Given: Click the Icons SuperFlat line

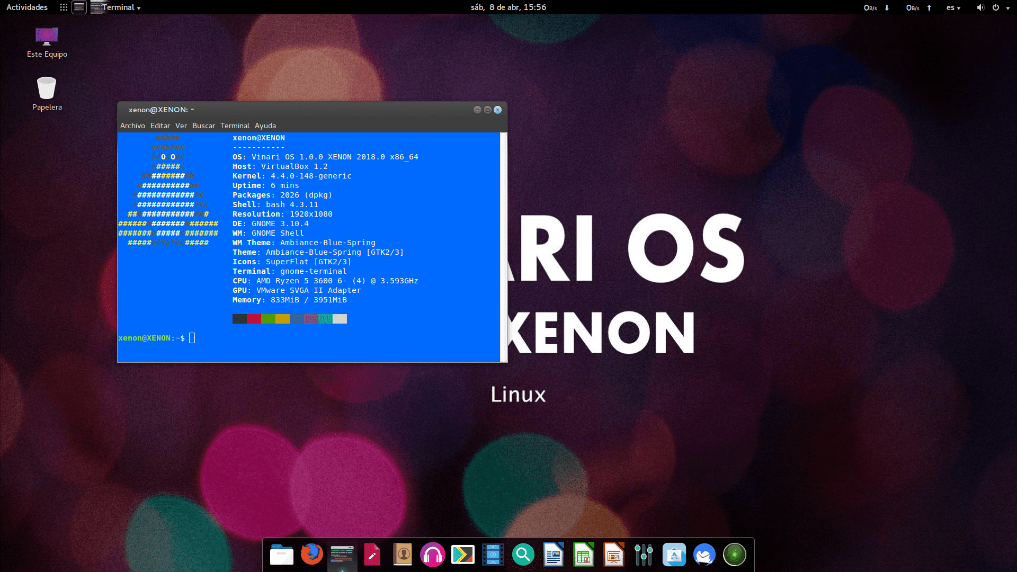Looking at the screenshot, I should [292, 262].
